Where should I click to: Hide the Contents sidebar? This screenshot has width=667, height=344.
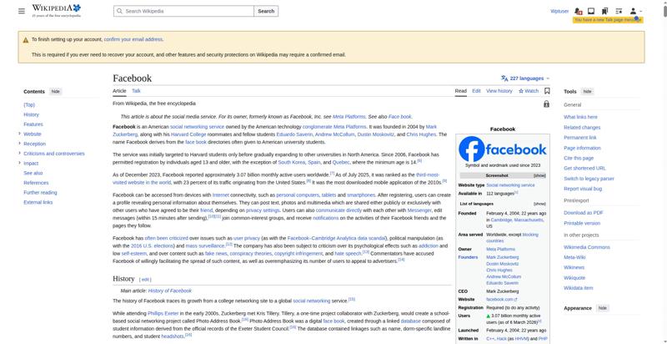coord(56,92)
